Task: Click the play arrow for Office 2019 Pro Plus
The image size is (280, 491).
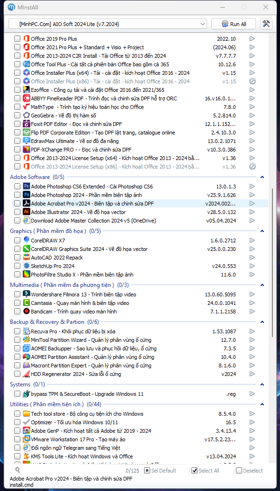Action: (x=252, y=39)
